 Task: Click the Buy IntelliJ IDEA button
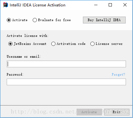(104, 20)
